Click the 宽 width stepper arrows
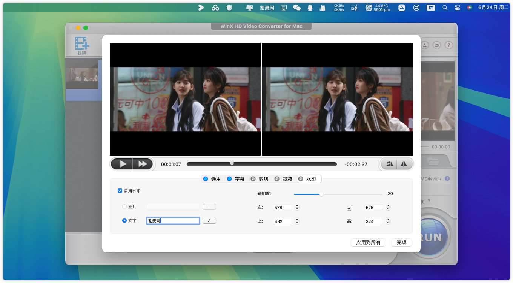 [x=388, y=208]
